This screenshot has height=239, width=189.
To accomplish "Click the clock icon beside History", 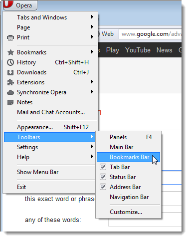I will (x=10, y=62).
